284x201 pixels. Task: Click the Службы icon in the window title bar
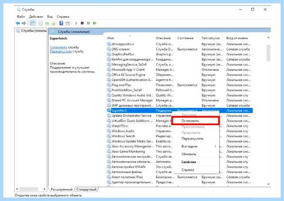[18, 9]
